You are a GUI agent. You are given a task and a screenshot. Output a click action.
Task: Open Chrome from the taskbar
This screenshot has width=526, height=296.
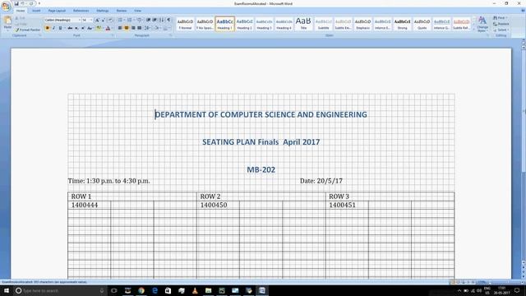pyautogui.click(x=141, y=290)
